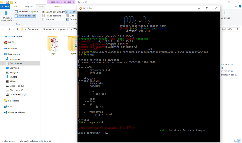This screenshot has width=242, height=143.
Task: Expand chevron after Este equipo breadcrumb
Action: (41, 29)
